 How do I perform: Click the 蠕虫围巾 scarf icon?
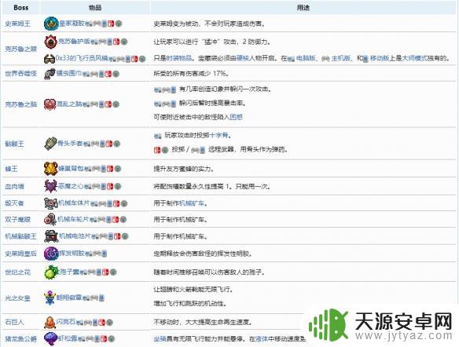[50, 74]
